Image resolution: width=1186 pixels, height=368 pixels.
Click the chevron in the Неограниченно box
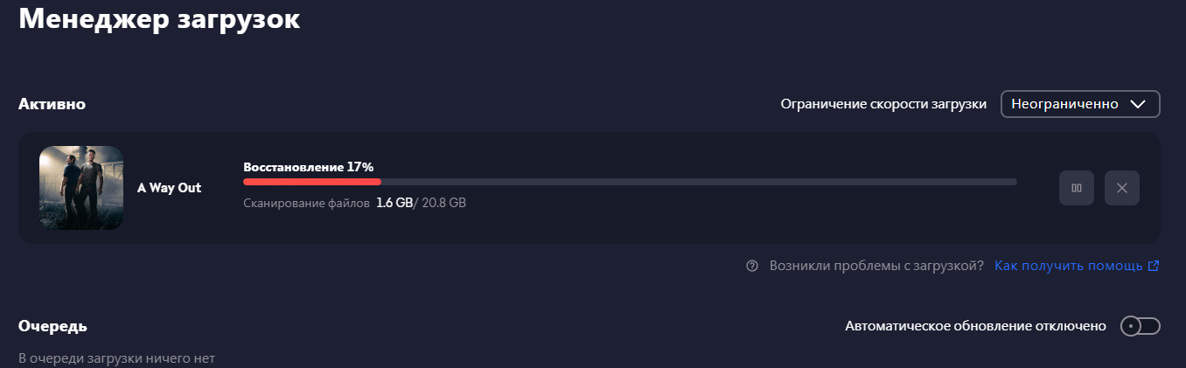point(1138,104)
